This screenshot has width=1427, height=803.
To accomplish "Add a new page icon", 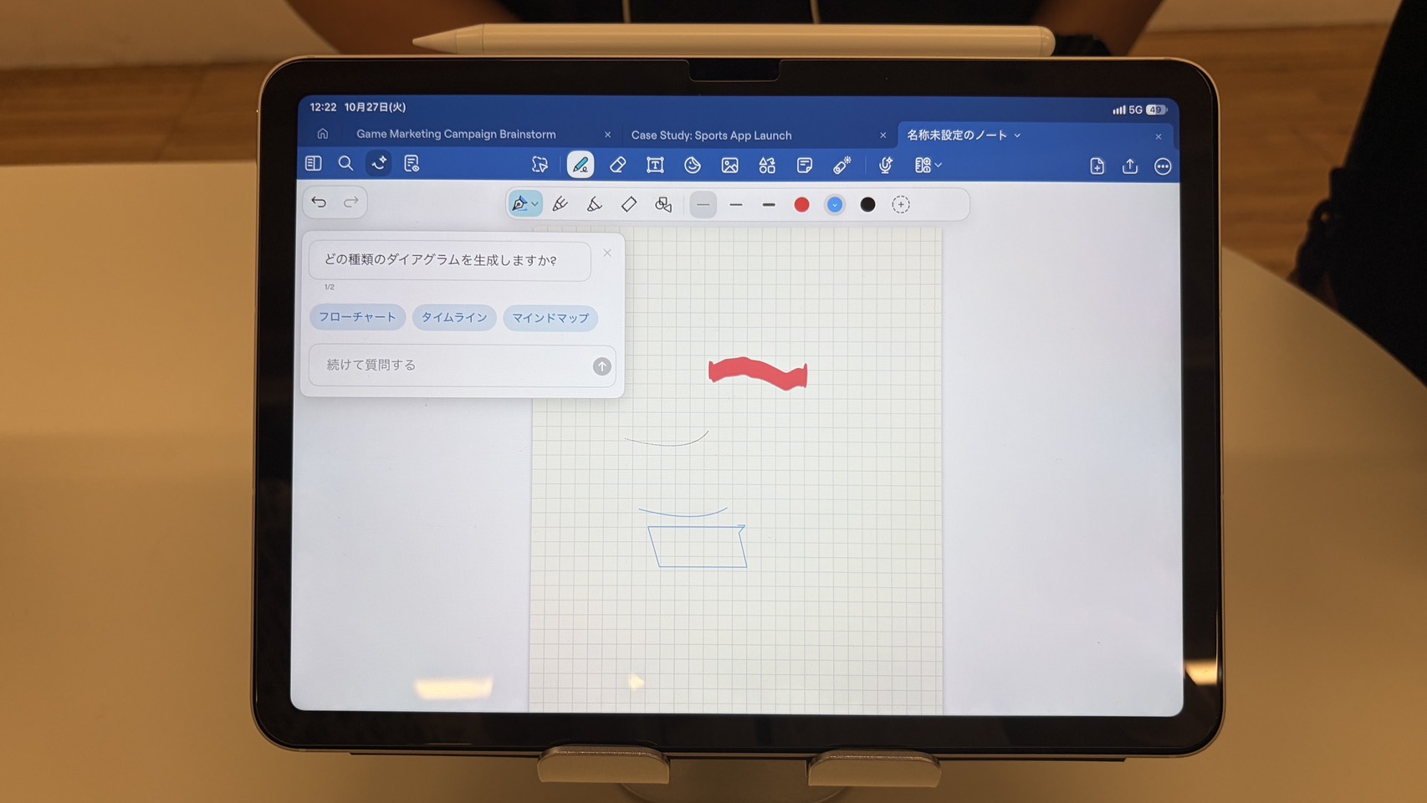I will pos(1097,166).
